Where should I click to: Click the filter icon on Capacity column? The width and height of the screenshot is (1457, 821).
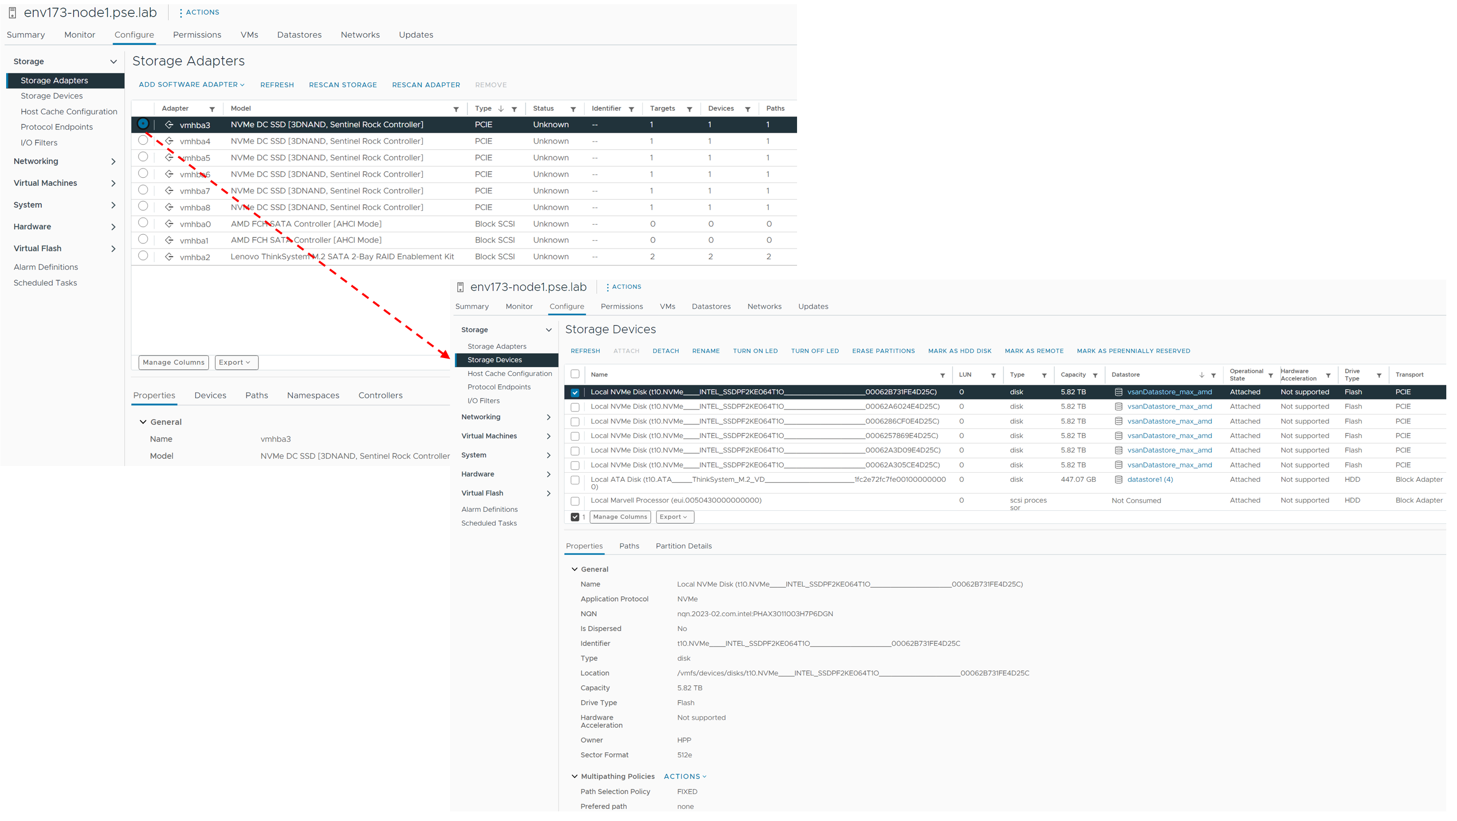point(1095,375)
